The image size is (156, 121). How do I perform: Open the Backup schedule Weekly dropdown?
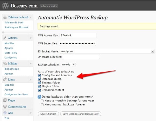point(74,64)
